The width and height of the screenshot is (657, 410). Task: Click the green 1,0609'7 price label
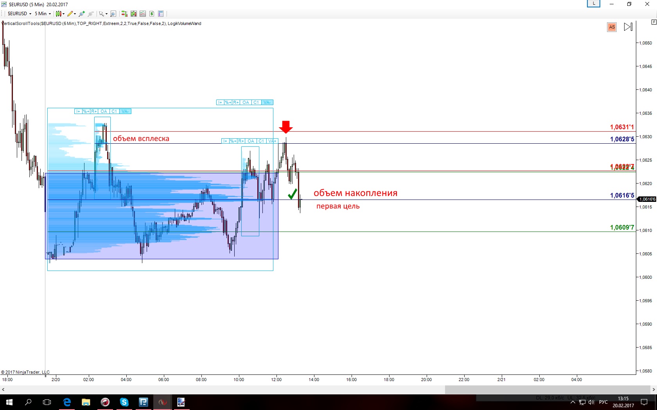[x=622, y=227]
